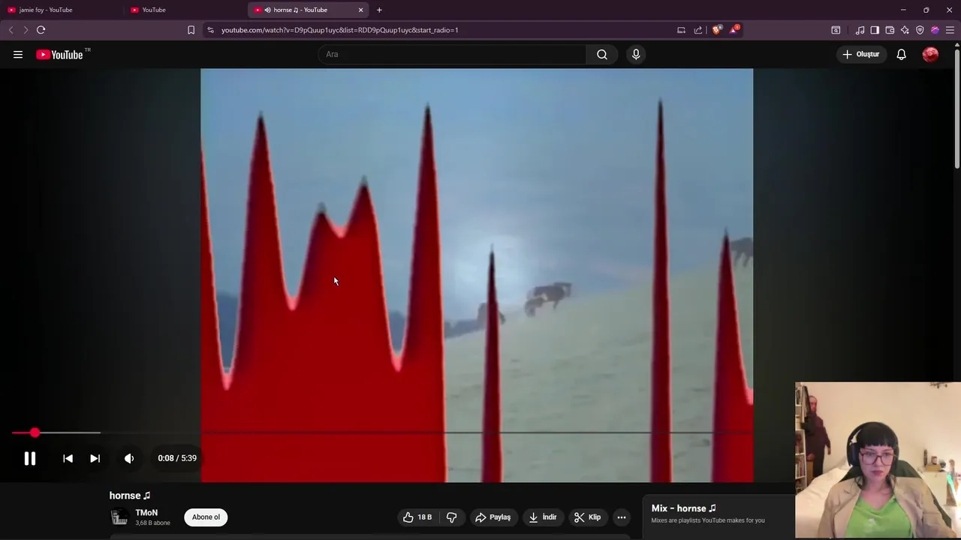Like the video with thumbs up
Screen dimensions: 961x540
(417, 517)
